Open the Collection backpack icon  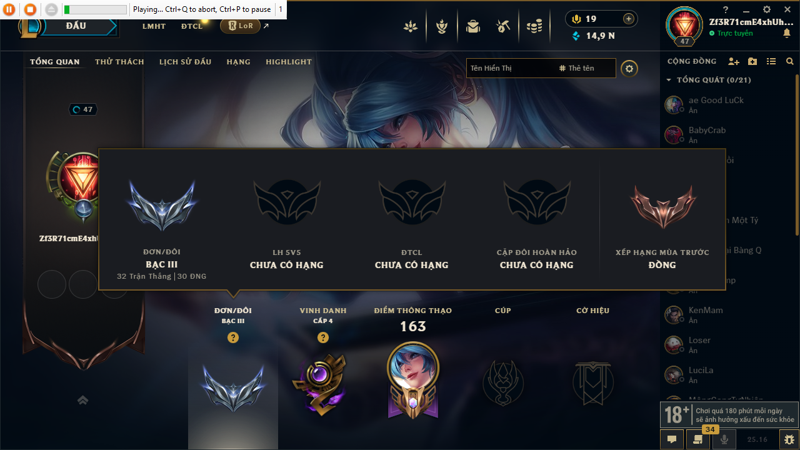tap(473, 26)
